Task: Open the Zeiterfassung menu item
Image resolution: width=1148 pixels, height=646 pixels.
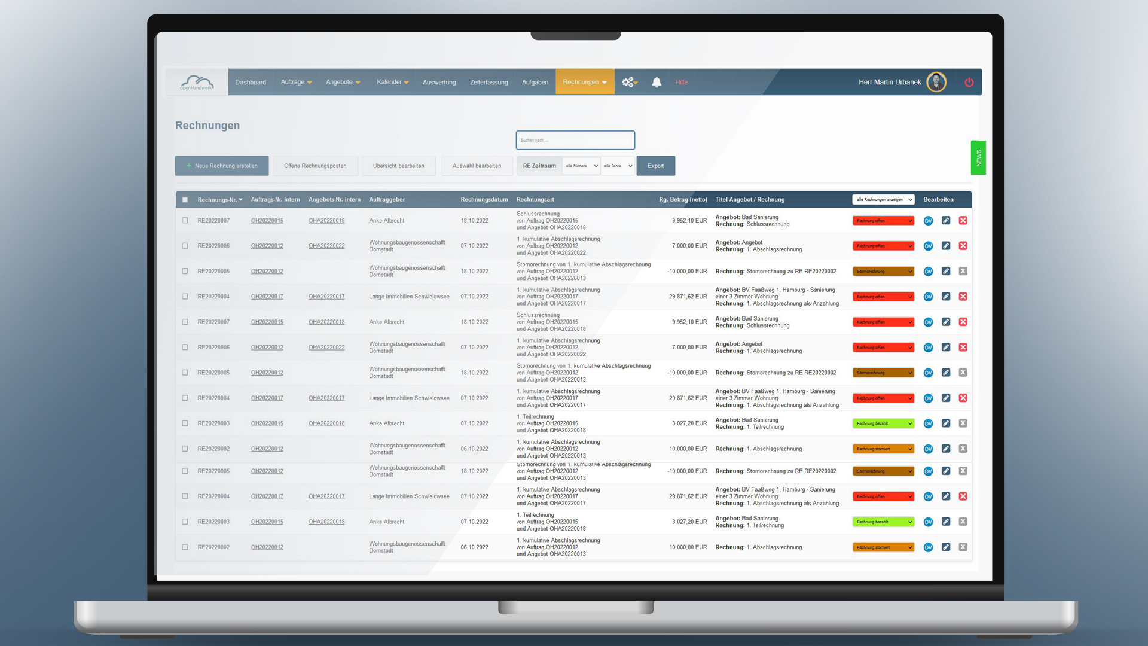Action: (488, 83)
